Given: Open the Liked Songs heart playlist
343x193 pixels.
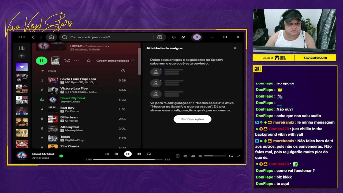Looking at the screenshot, I should click(x=22, y=67).
